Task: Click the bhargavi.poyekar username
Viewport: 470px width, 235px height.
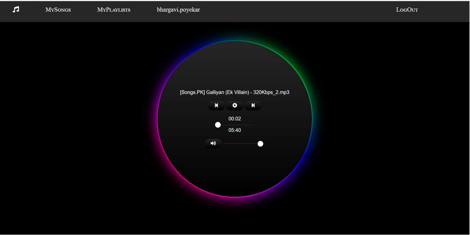Action: 178,10
